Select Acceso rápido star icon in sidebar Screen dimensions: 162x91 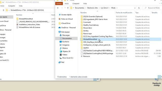coord(60,15)
